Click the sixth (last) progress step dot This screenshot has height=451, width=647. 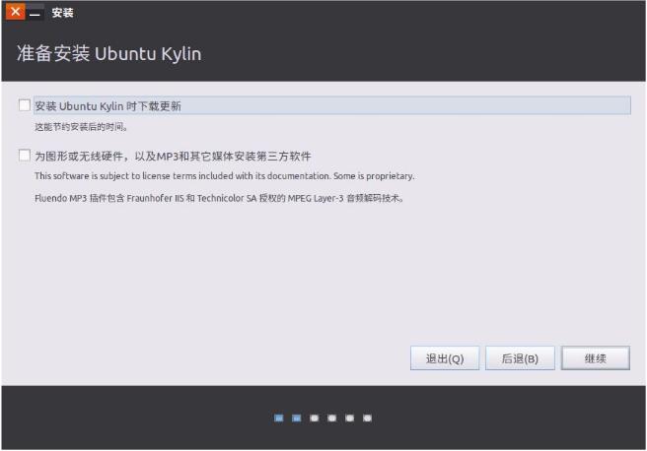(x=367, y=419)
